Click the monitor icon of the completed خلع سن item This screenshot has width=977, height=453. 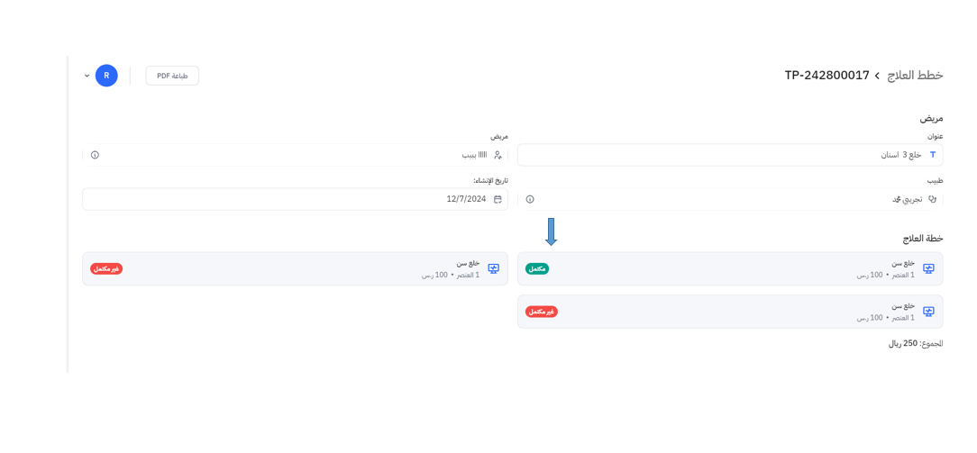pos(928,268)
